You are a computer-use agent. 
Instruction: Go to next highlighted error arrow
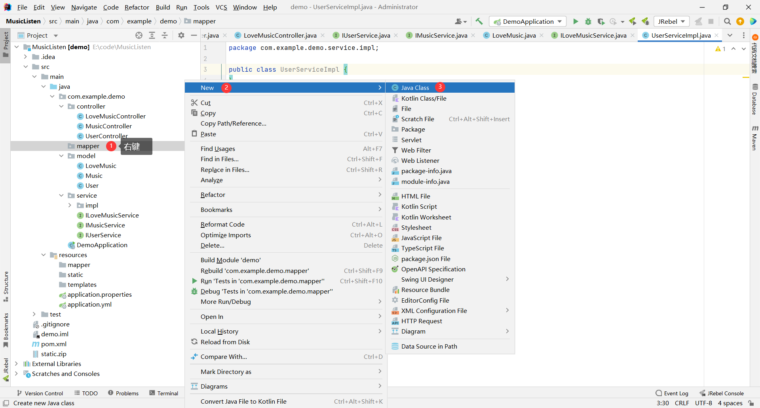point(743,49)
